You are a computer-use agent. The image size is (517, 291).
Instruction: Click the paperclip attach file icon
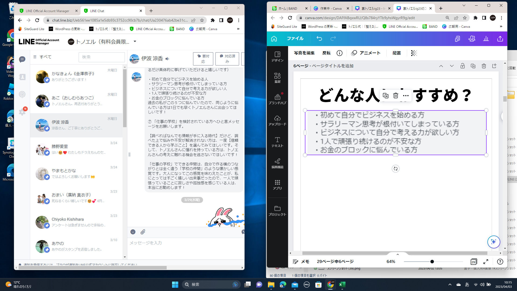(143, 232)
